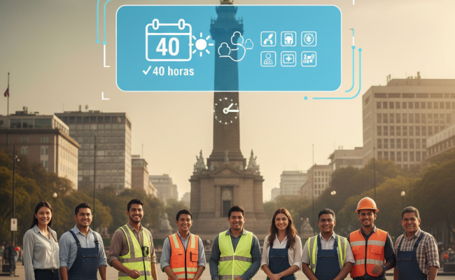
Task: Click the shield badge square icon
Action: pos(309,39)
